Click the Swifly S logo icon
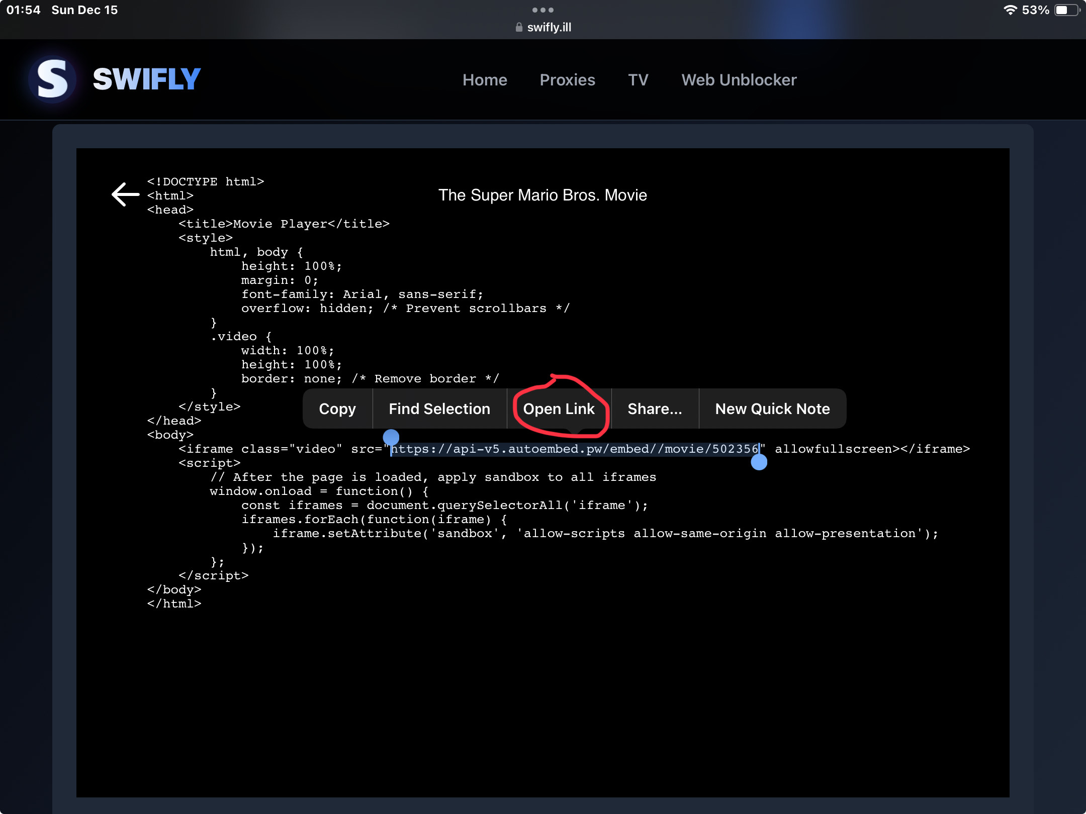Viewport: 1086px width, 814px height. click(52, 79)
